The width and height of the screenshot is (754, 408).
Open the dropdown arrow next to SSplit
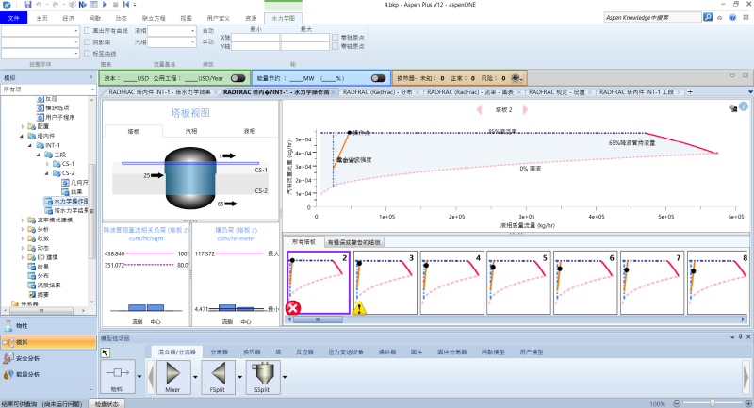point(285,377)
